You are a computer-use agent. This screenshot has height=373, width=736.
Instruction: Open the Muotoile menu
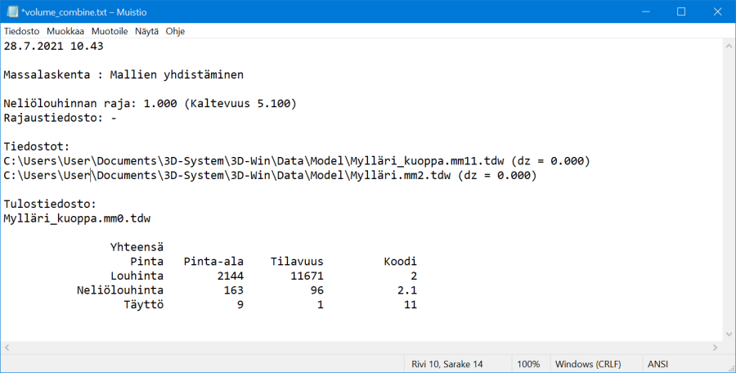click(x=110, y=31)
